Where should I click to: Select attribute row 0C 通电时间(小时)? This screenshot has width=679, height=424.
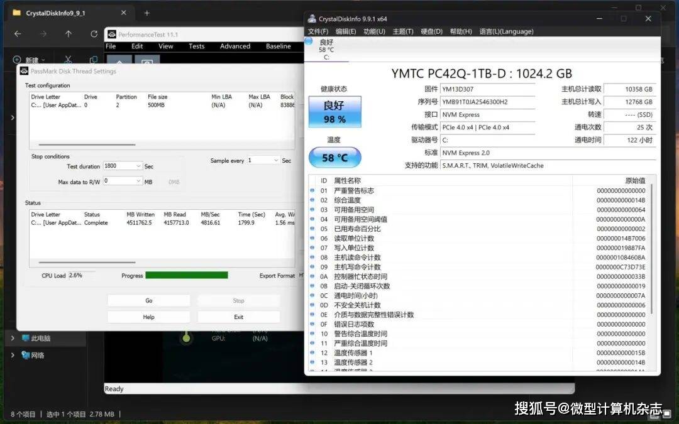pyautogui.click(x=478, y=295)
